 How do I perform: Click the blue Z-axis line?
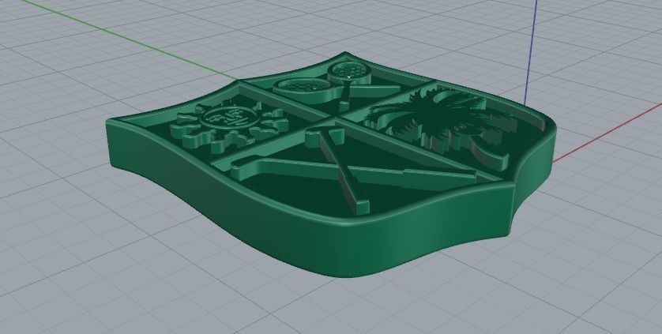pyautogui.click(x=531, y=53)
